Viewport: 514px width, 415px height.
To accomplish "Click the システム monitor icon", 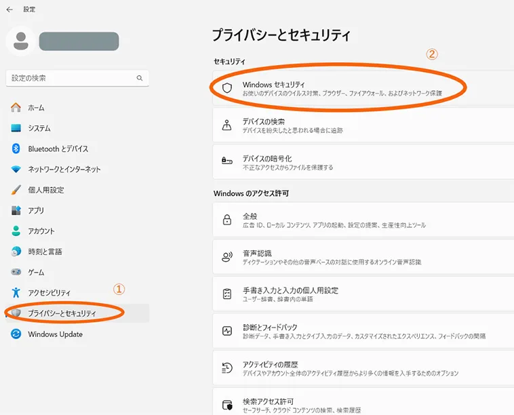I will [16, 128].
